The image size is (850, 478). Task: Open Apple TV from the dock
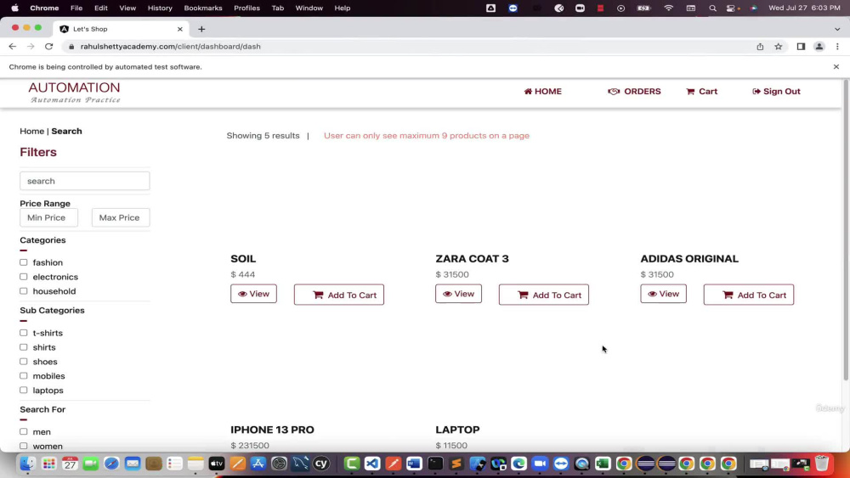217,464
